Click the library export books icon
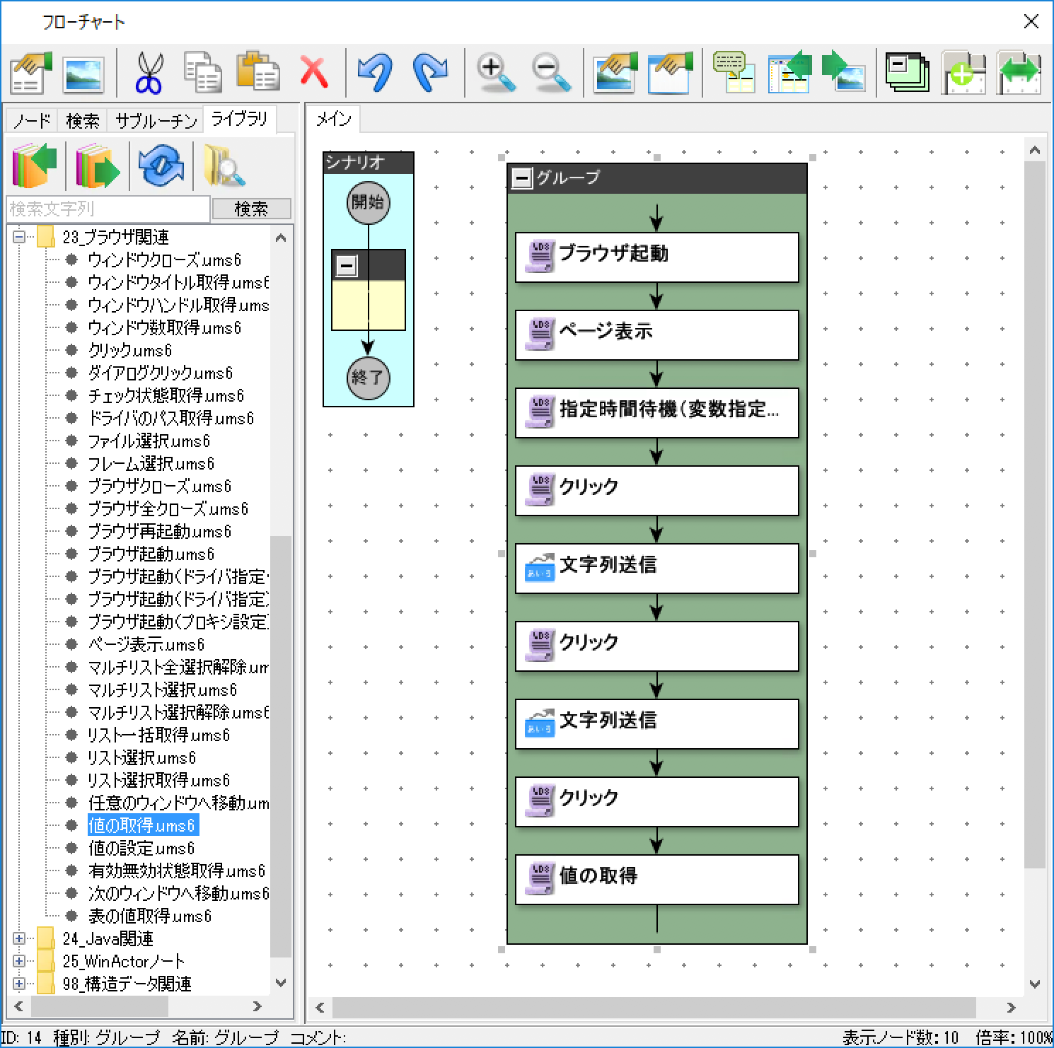 [98, 165]
